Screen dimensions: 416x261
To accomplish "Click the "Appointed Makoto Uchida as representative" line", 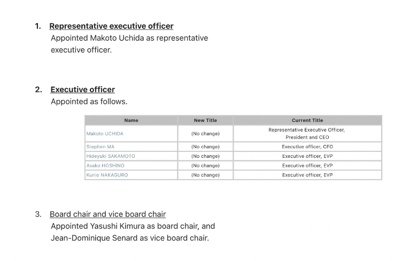I will click(x=129, y=38).
